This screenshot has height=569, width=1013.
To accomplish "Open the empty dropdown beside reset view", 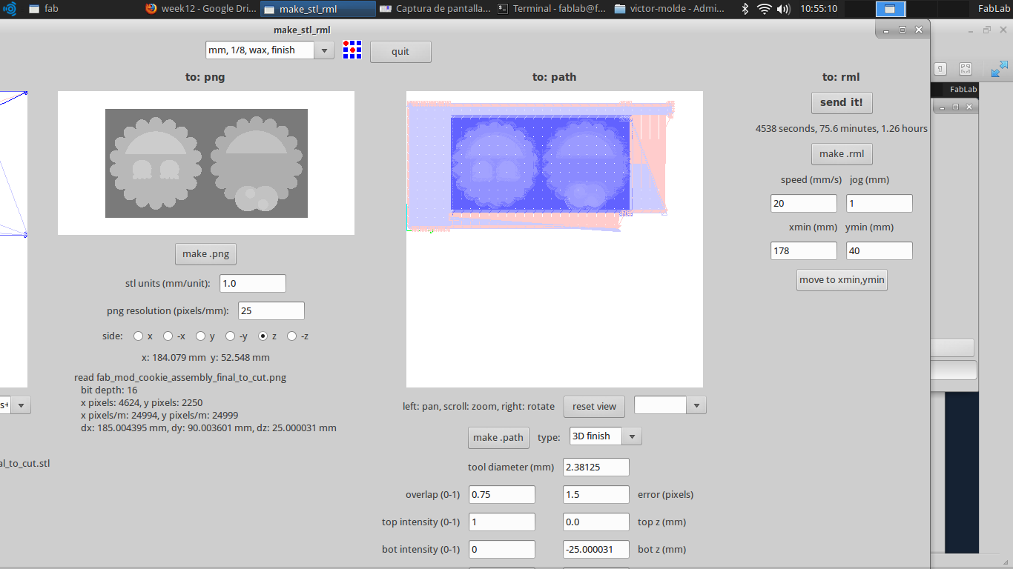I will 670,405.
